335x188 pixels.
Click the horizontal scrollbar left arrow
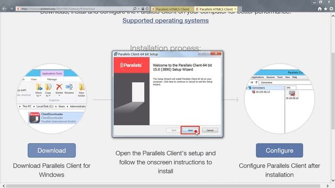click(x=3, y=186)
